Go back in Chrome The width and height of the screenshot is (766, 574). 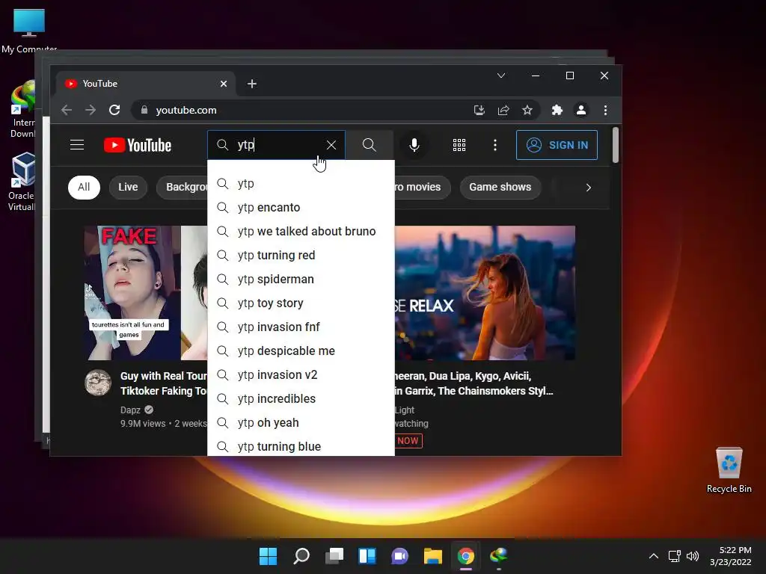67,110
